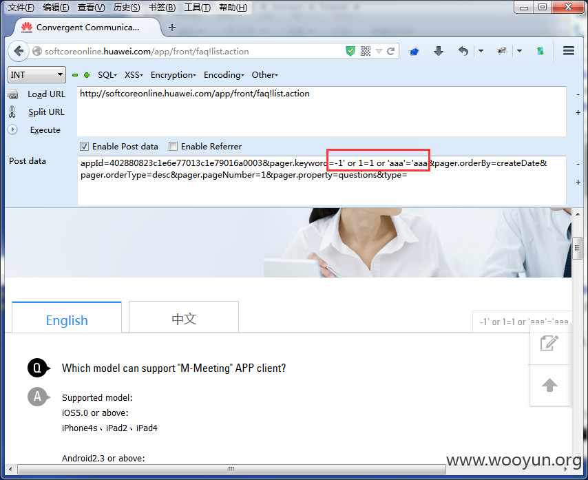
Task: Click the undo curved arrow toolbar icon
Action: pyautogui.click(x=463, y=51)
